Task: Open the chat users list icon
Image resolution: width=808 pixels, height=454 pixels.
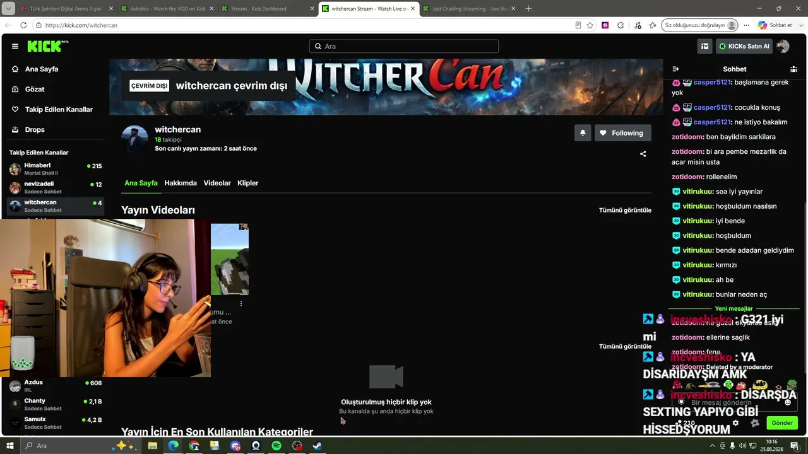Action: 793,69
